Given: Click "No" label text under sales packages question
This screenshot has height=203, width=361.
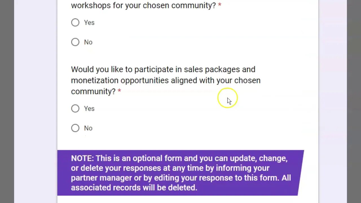Looking at the screenshot, I should 88,128.
